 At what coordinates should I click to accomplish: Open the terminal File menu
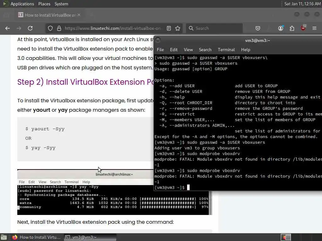pos(160,50)
